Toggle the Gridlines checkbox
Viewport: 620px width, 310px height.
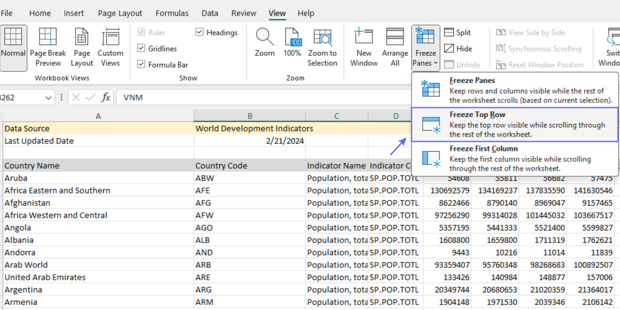141,48
